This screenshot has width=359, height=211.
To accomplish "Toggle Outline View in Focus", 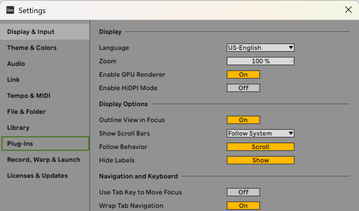I will [x=243, y=120].
